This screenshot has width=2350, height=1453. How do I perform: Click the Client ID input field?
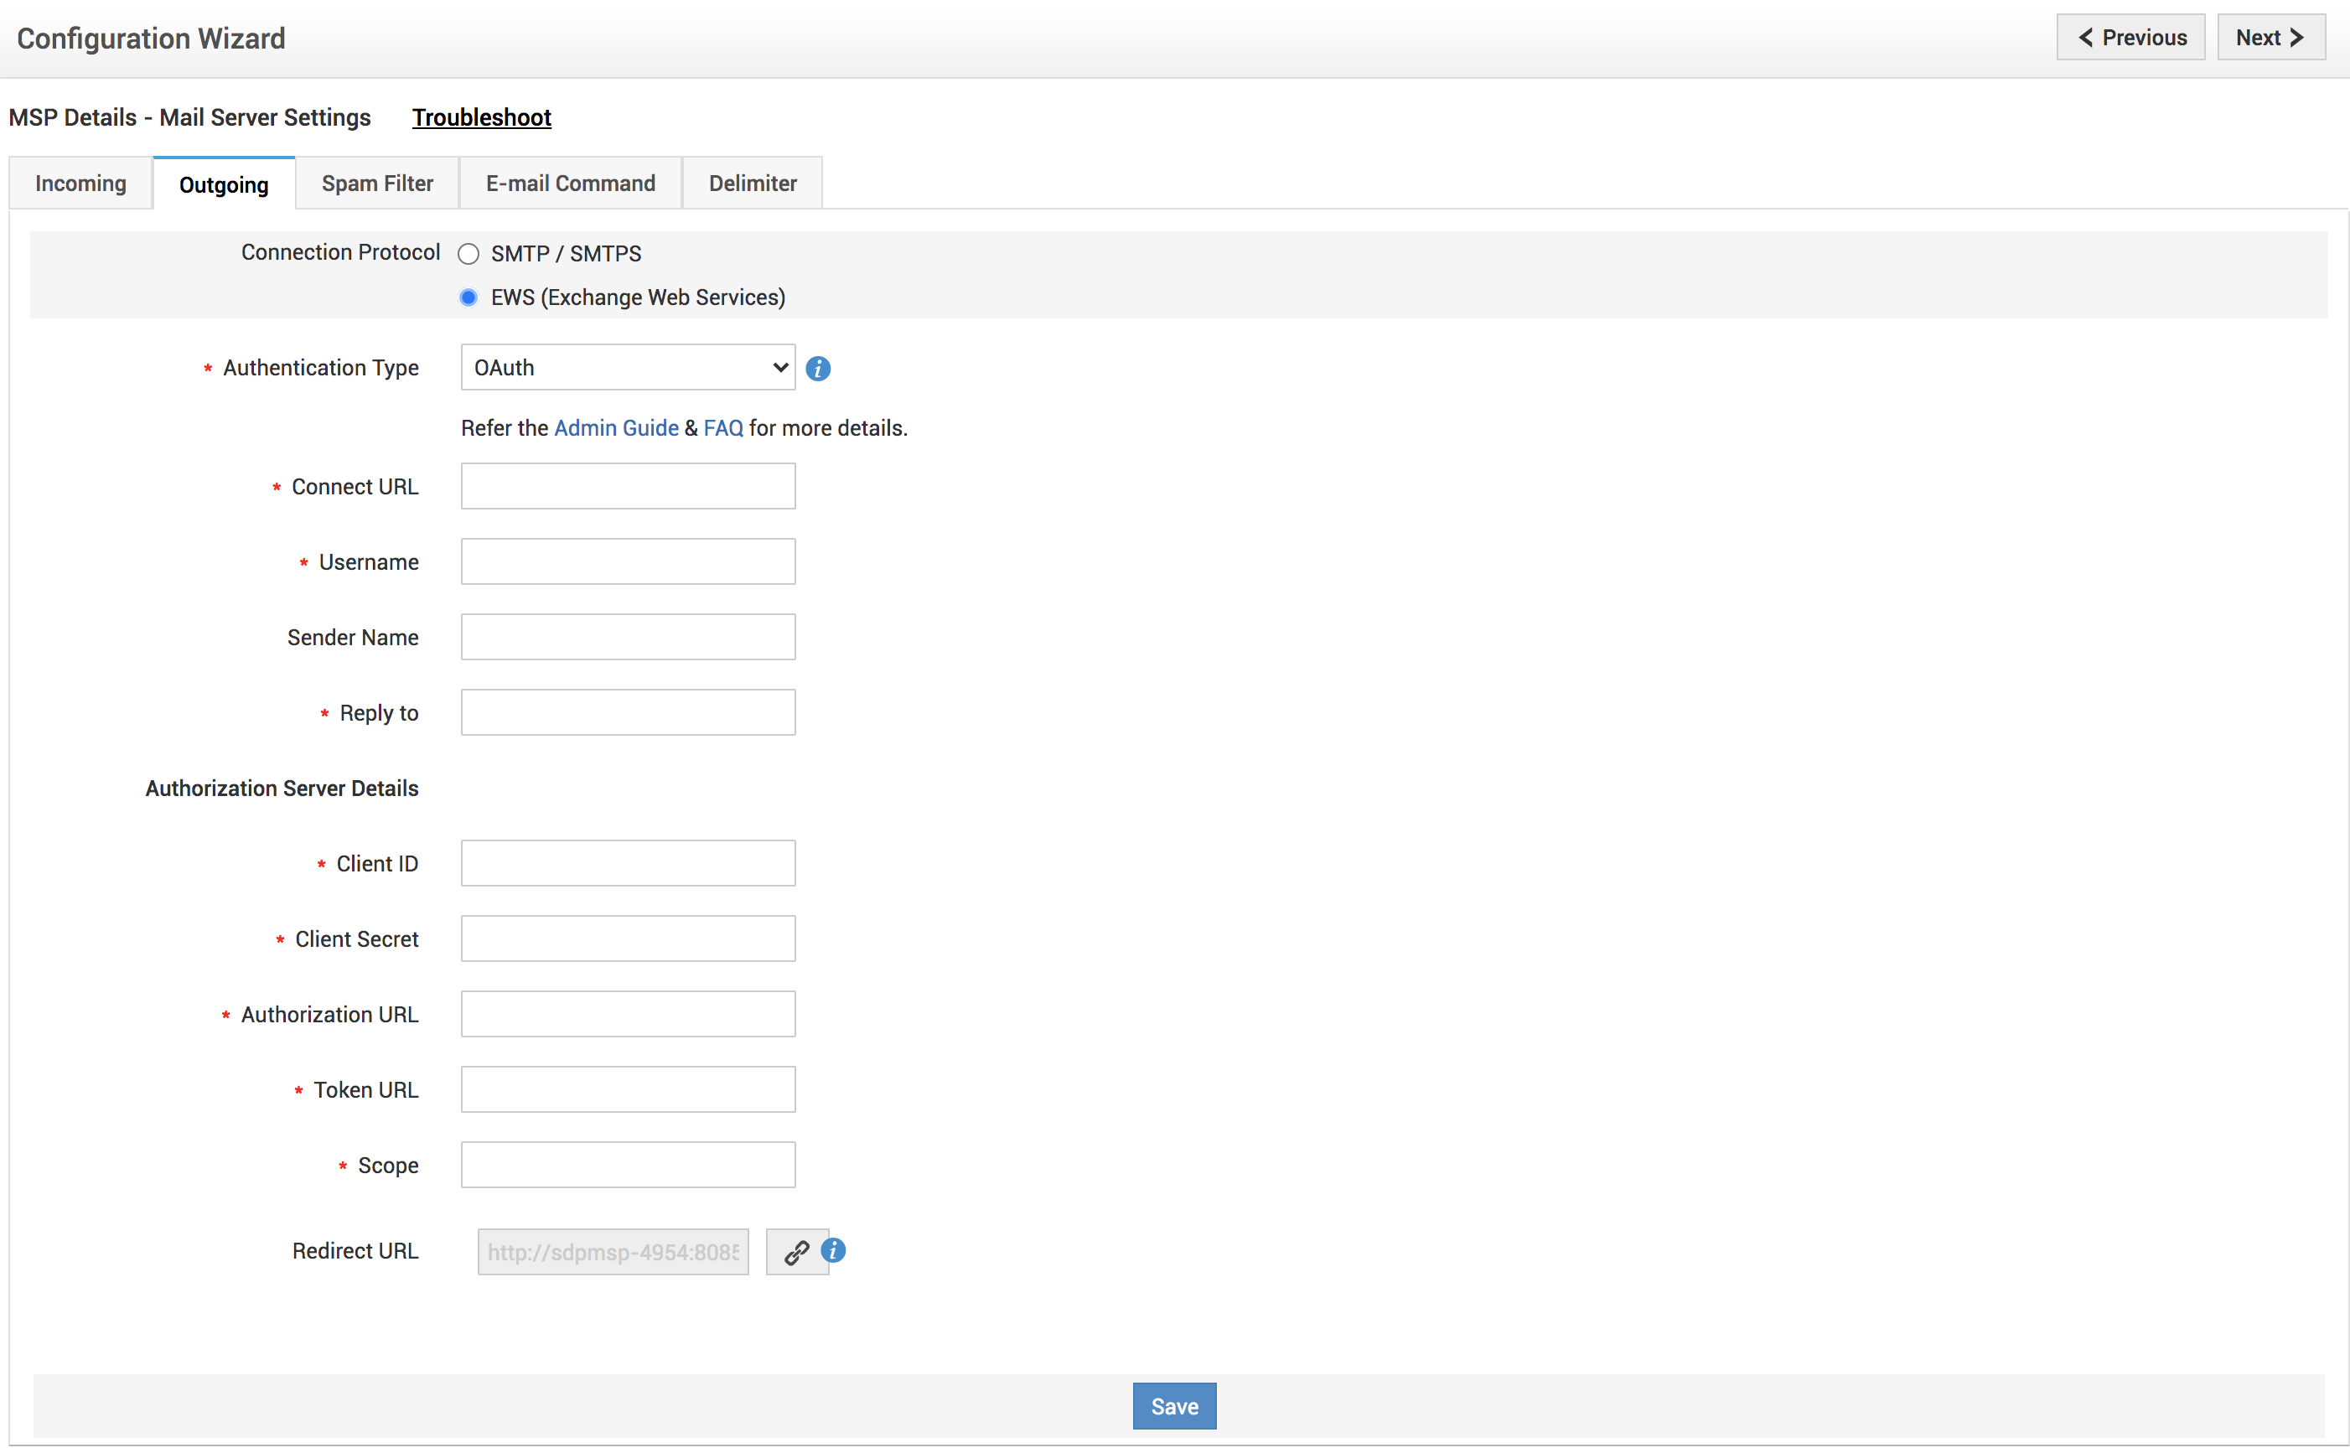point(629,864)
